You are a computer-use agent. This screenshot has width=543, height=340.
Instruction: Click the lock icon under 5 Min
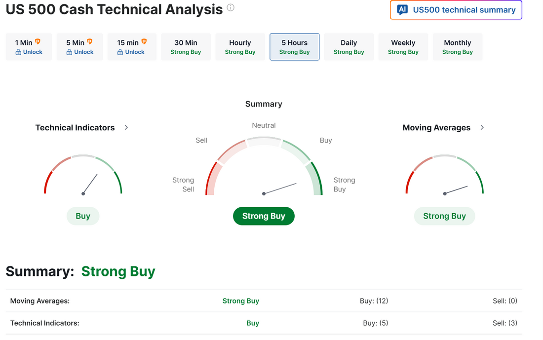click(70, 52)
